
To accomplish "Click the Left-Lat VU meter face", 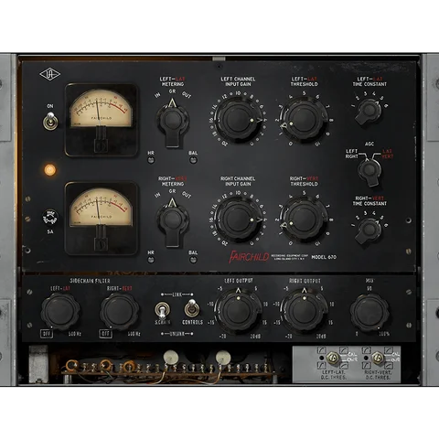I will 101,109.
